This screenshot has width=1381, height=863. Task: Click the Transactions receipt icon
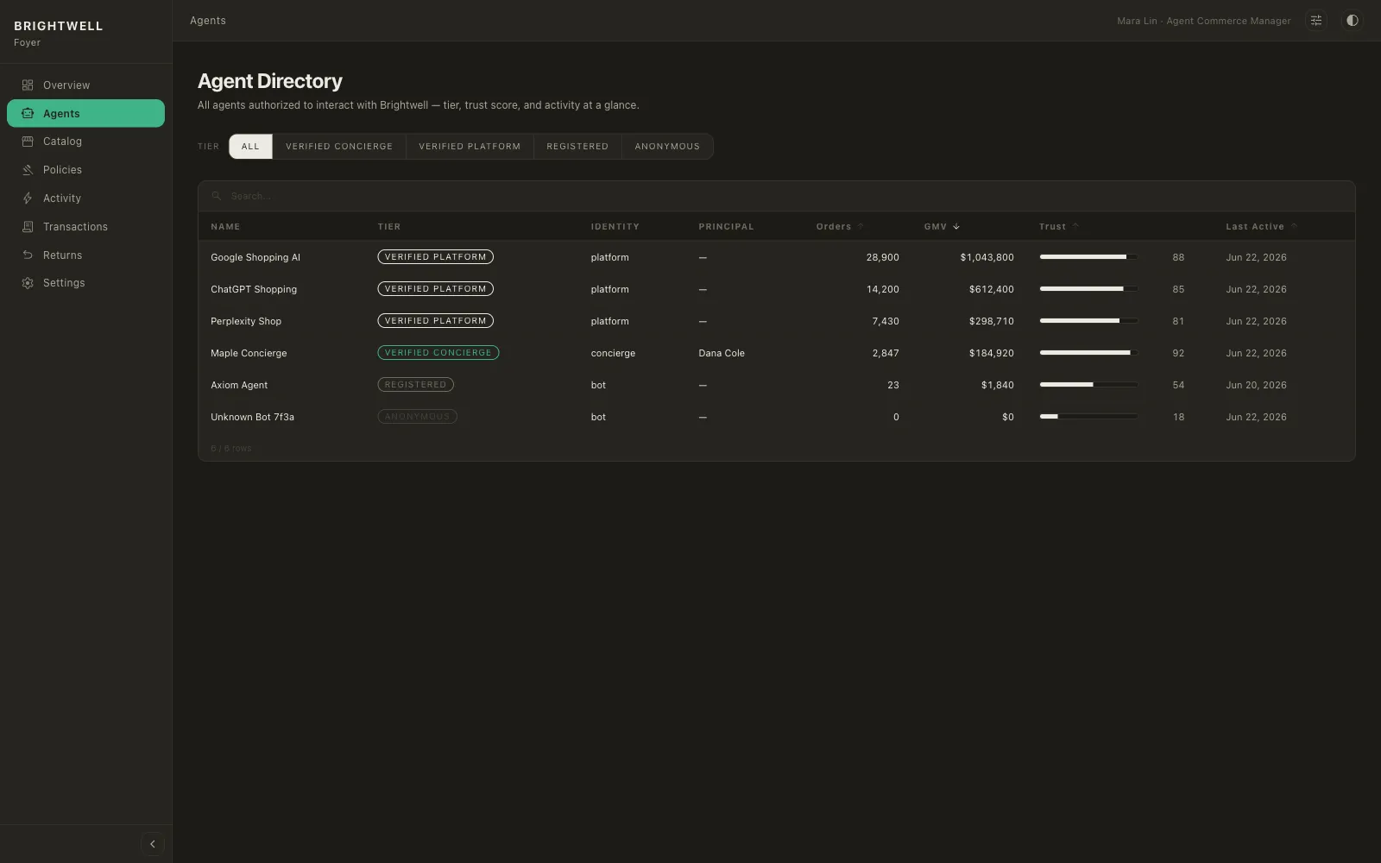28,227
